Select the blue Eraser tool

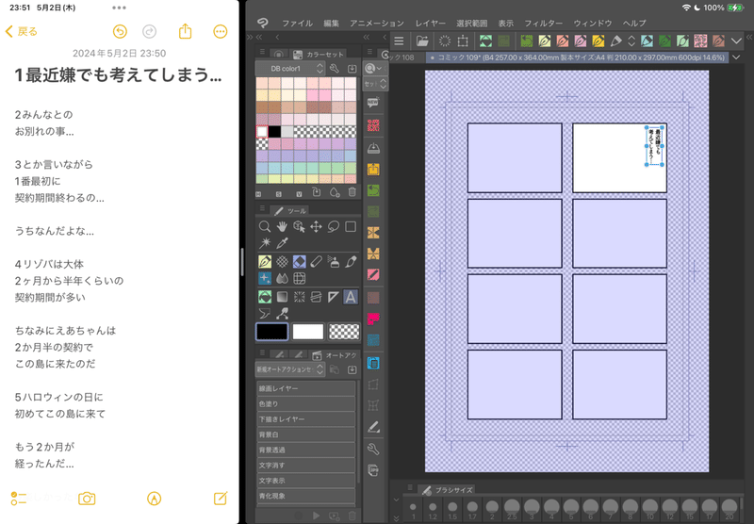point(299,261)
